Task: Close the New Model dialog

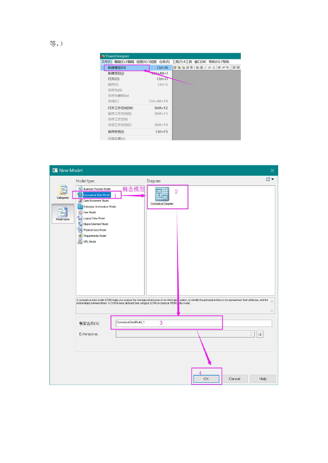Action: coord(272,170)
